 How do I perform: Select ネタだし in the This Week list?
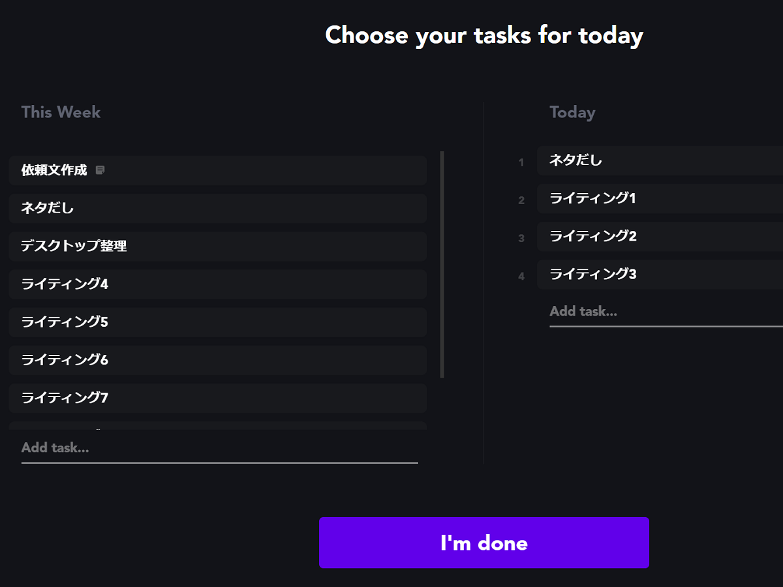(x=218, y=208)
